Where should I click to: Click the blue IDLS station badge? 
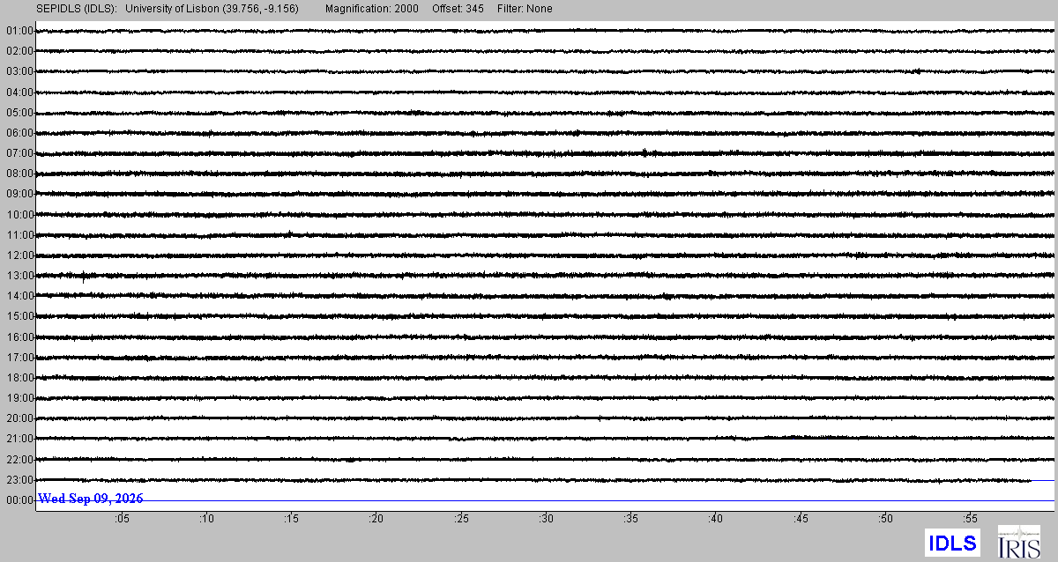point(952,542)
